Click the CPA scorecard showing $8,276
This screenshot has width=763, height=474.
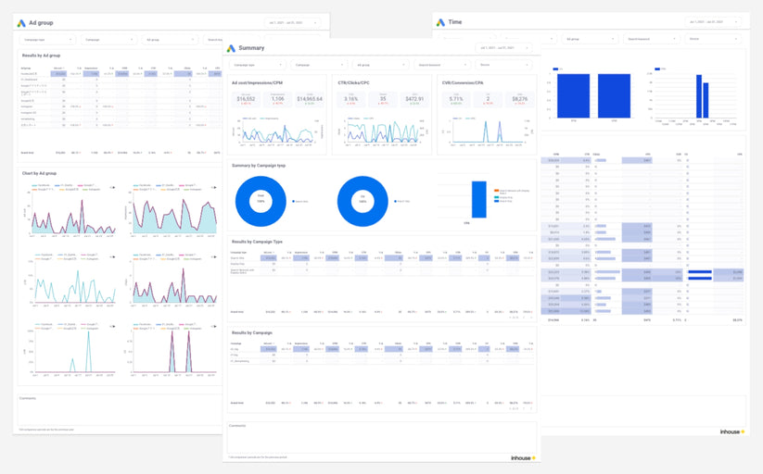[518, 99]
